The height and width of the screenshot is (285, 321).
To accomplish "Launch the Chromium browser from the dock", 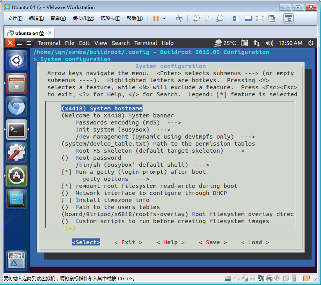I will 16,106.
